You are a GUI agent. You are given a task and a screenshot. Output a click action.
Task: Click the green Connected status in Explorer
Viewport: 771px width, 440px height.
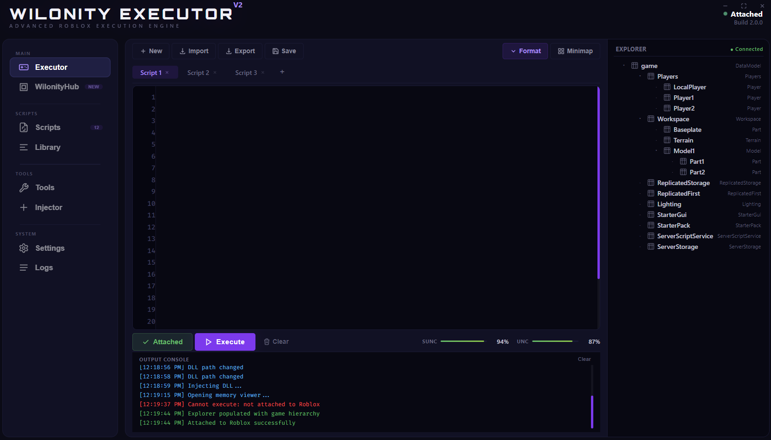coord(746,49)
